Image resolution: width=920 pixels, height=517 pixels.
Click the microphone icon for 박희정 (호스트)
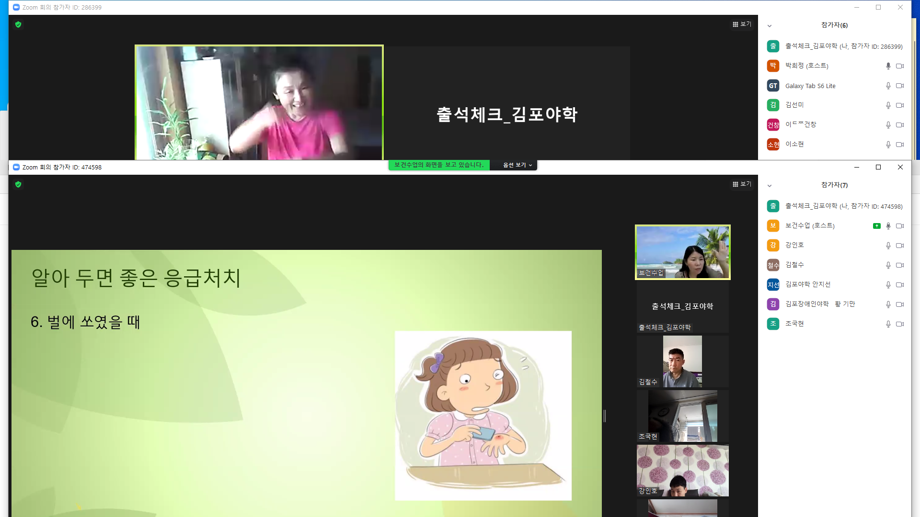(888, 66)
